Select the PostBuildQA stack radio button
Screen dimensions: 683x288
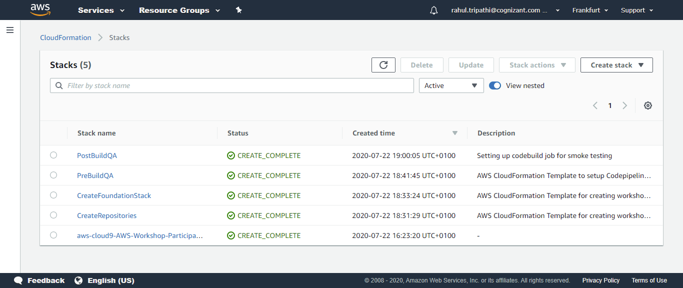point(53,155)
